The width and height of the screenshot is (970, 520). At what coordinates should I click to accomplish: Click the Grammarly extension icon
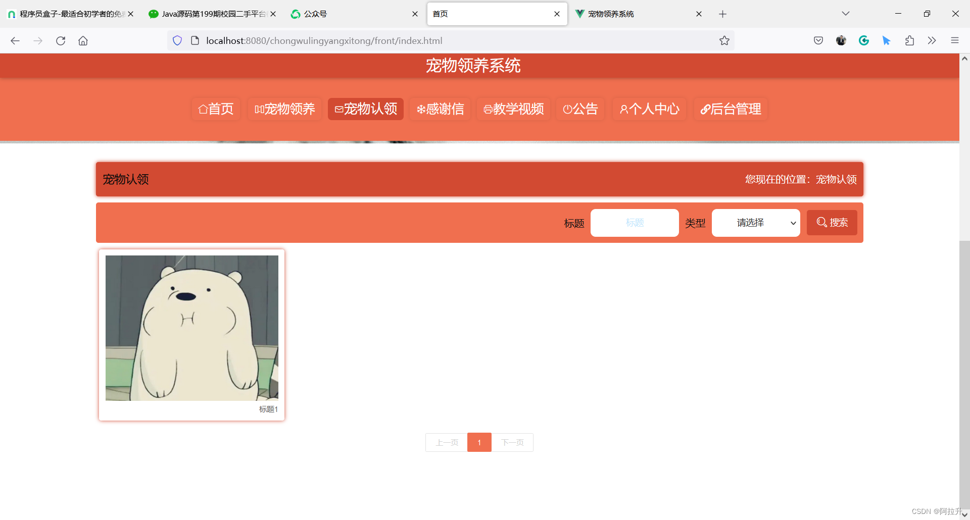tap(864, 41)
